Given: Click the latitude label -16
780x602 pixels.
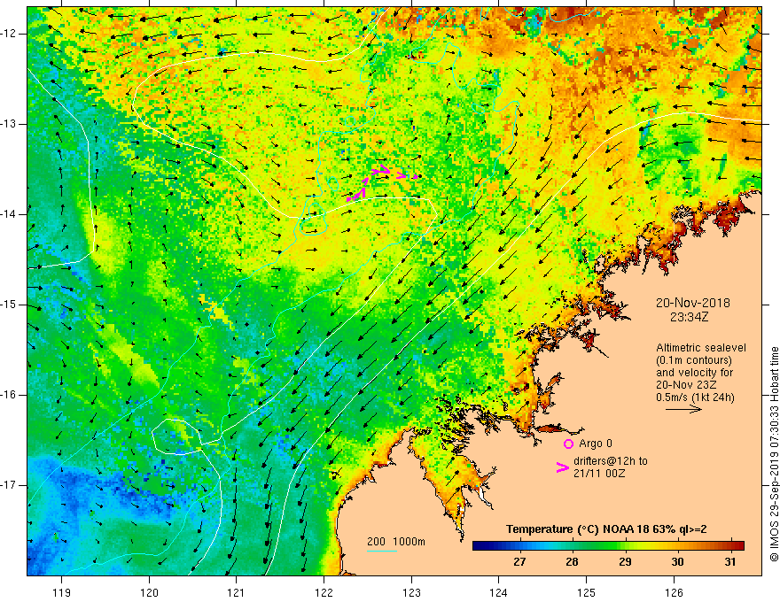Looking at the screenshot, I should [x=9, y=395].
